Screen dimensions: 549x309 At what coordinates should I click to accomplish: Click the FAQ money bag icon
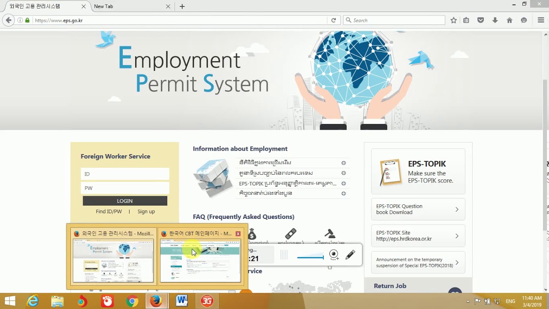252,234
